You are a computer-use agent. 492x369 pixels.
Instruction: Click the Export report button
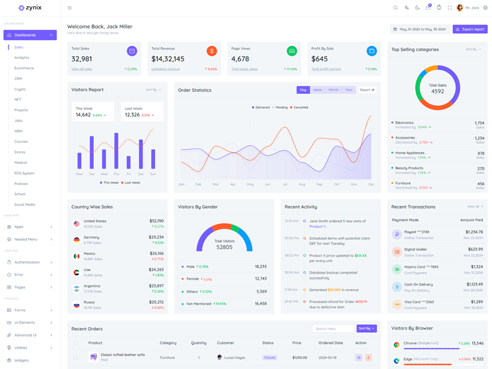(470, 29)
